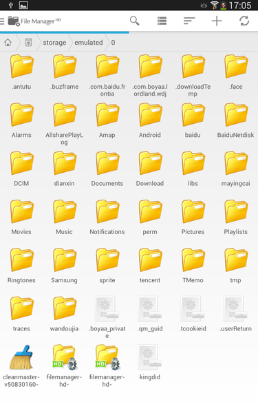Open the Music folder
258x413 pixels.
coord(65,216)
